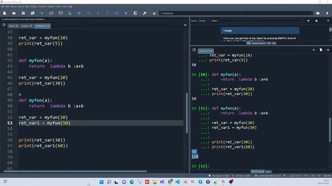Switch to the History tab below console

pyautogui.click(x=269, y=172)
